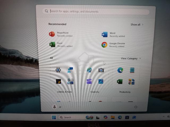The image size is (170, 127).
Task: Click the All section heading
Action: click(x=51, y=58)
